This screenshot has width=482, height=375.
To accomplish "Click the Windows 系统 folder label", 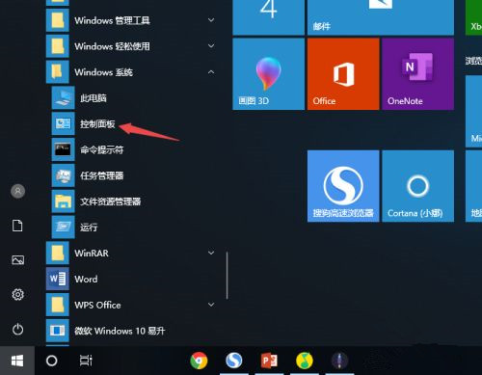I will pyautogui.click(x=103, y=72).
